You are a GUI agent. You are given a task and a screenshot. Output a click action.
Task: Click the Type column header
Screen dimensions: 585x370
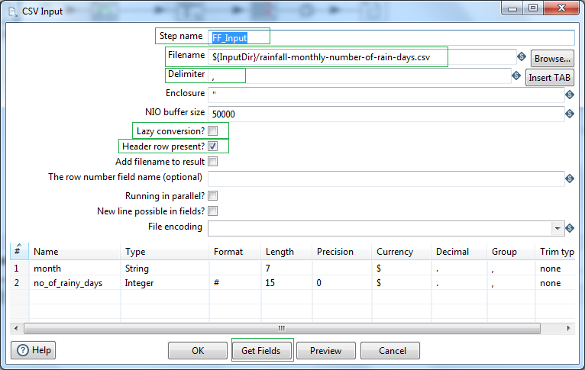(x=164, y=252)
